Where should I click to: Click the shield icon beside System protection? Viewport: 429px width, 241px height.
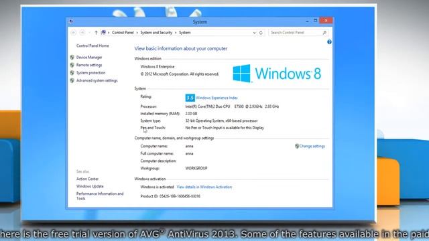pos(72,73)
